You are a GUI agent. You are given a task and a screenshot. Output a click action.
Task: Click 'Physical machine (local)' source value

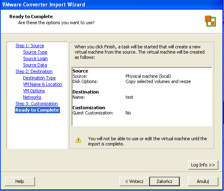click(148, 76)
